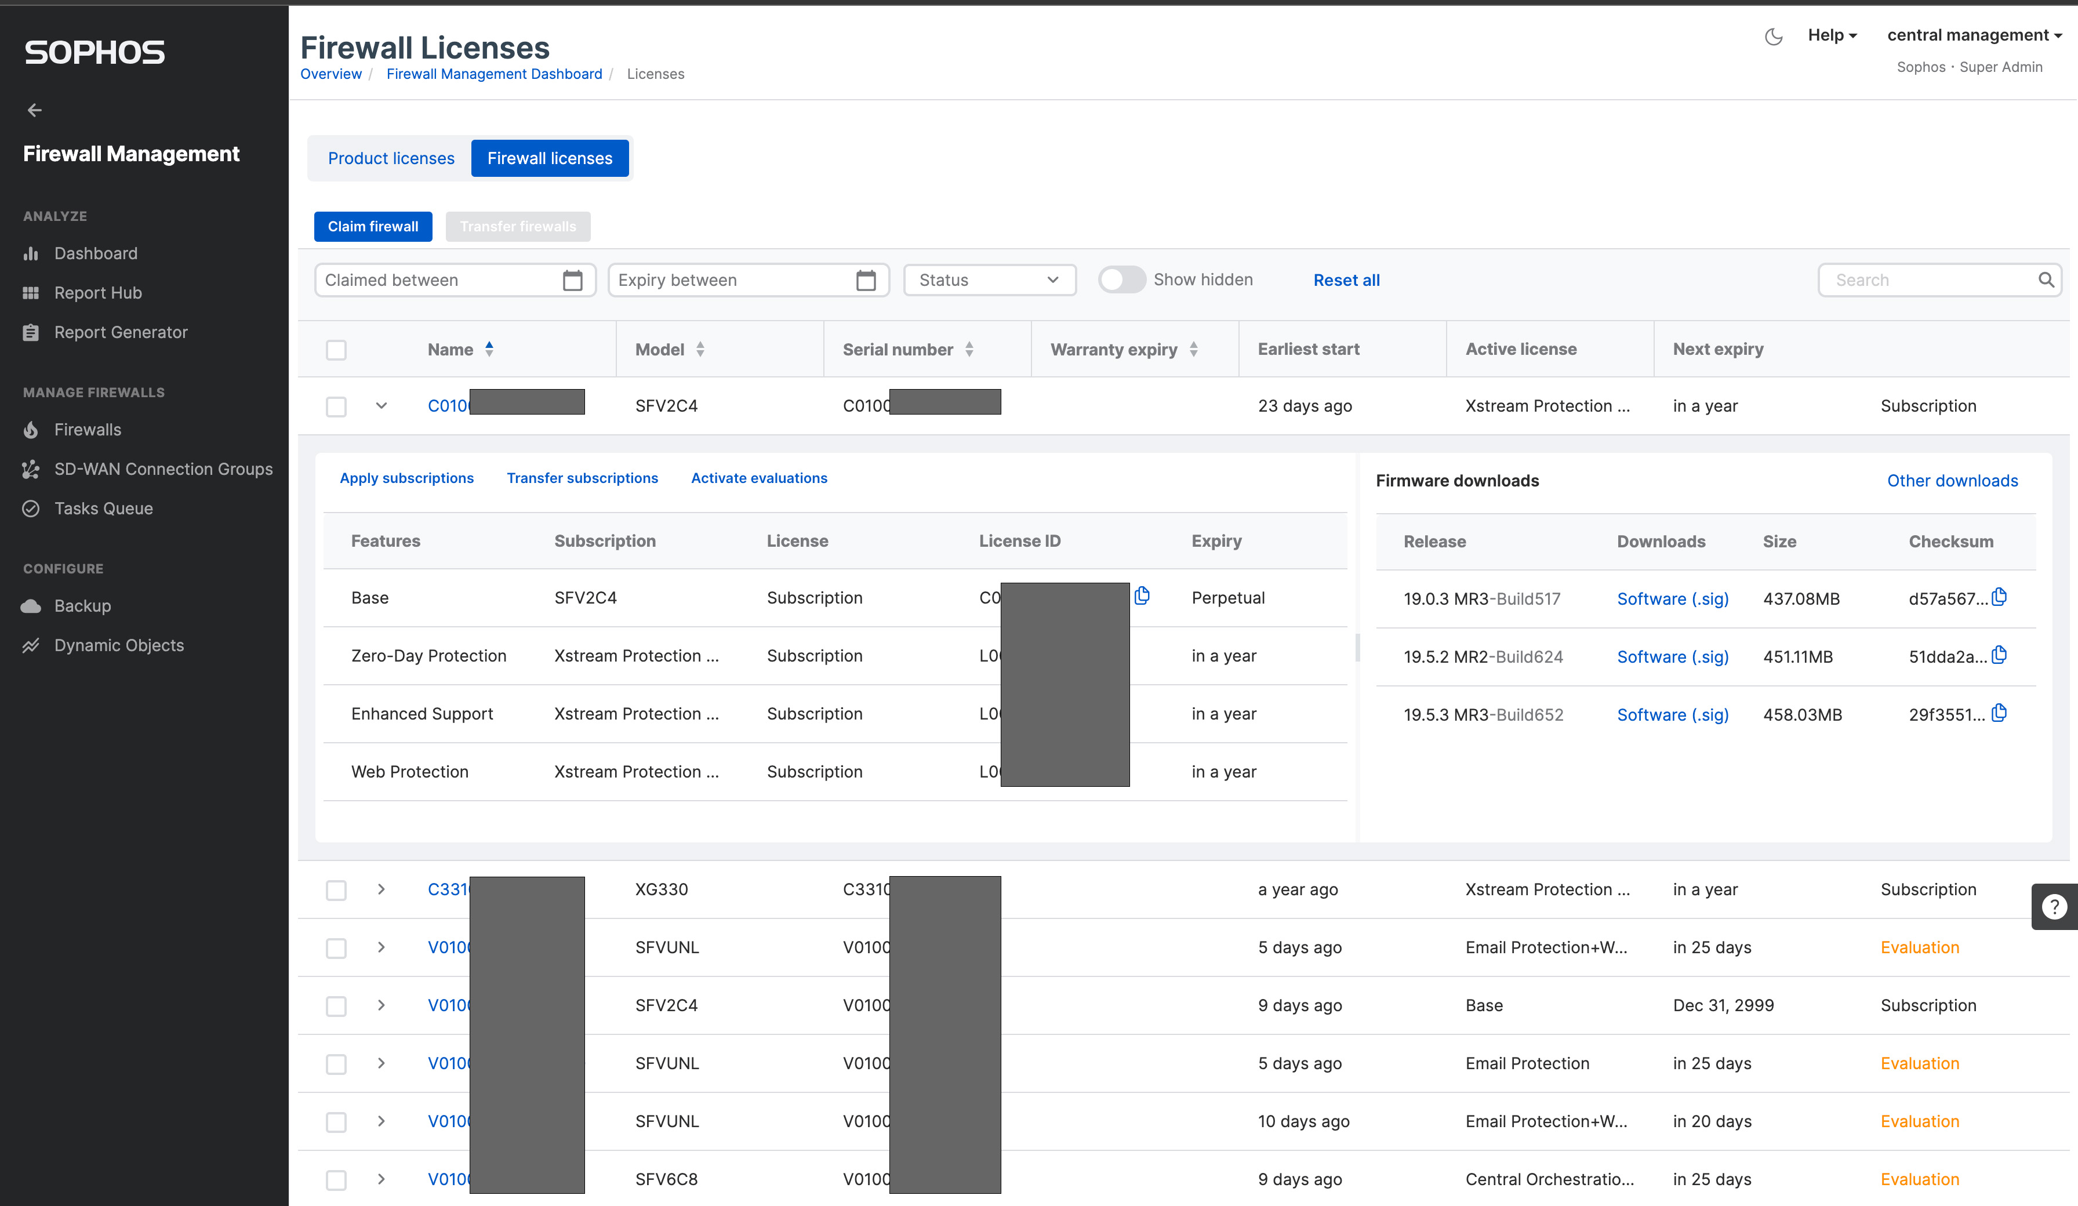Image resolution: width=2078 pixels, height=1206 pixels.
Task: Select the Firewall licenses tab
Action: click(x=550, y=158)
